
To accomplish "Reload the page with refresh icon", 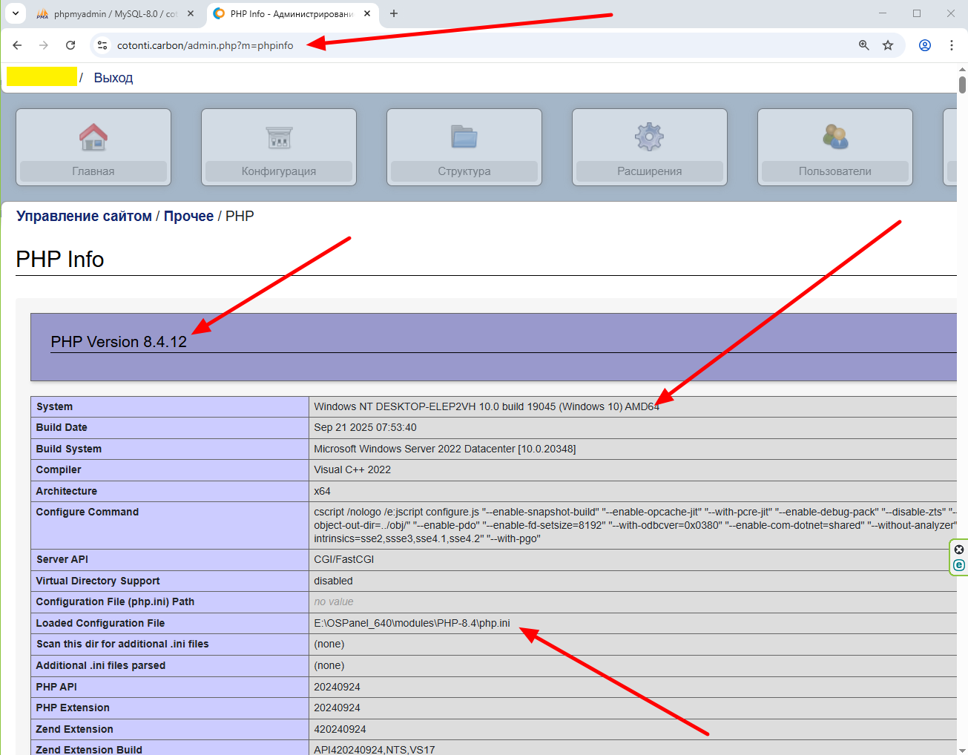I will click(70, 45).
